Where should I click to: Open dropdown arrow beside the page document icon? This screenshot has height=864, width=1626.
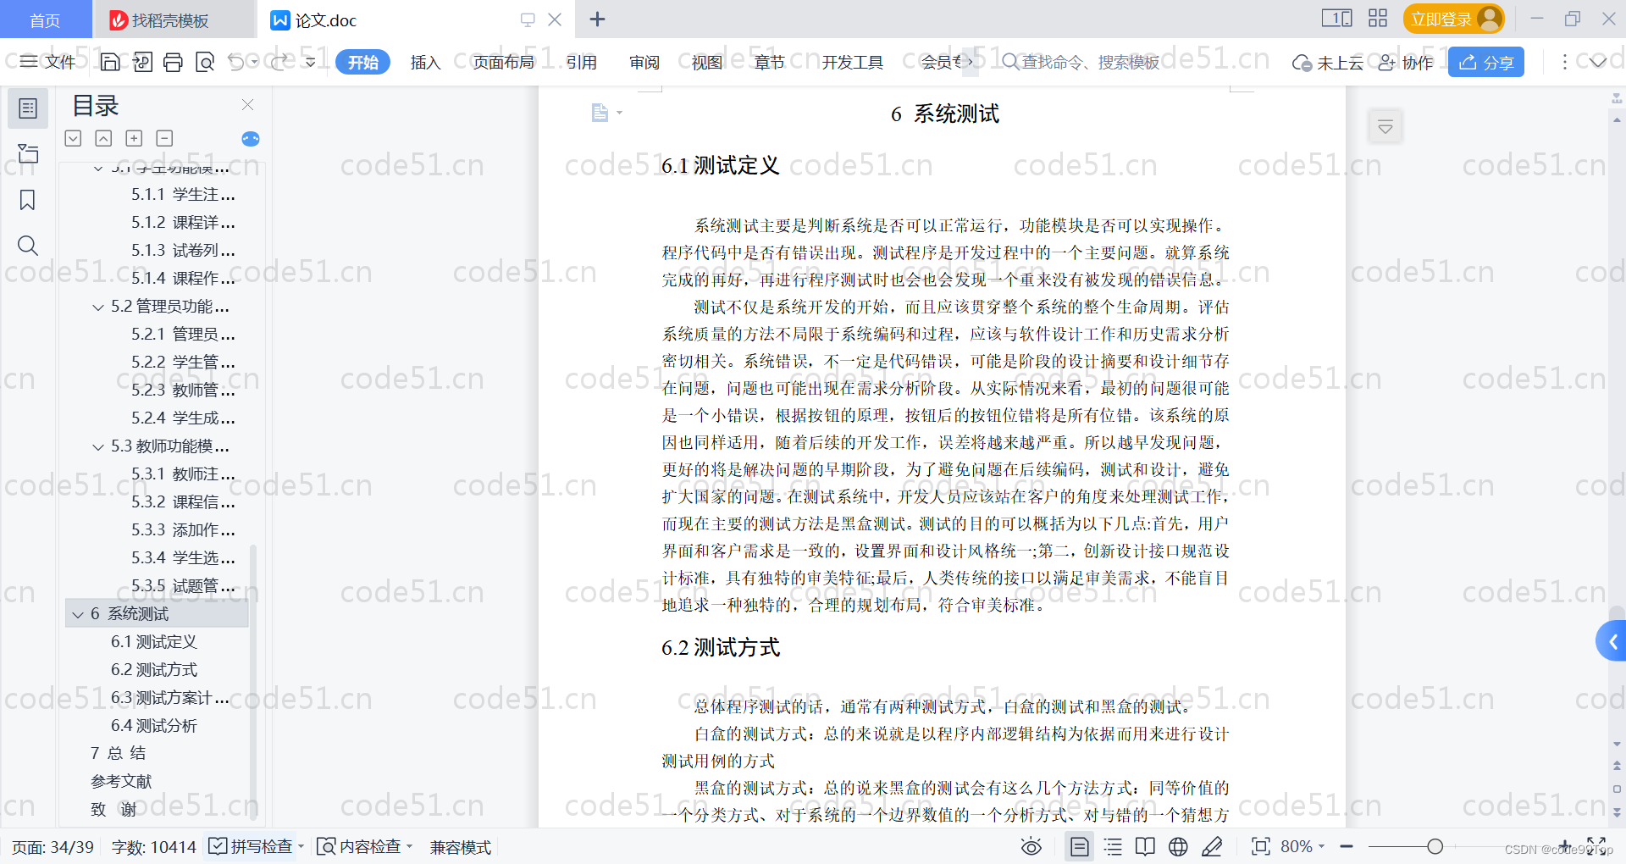[x=619, y=113]
